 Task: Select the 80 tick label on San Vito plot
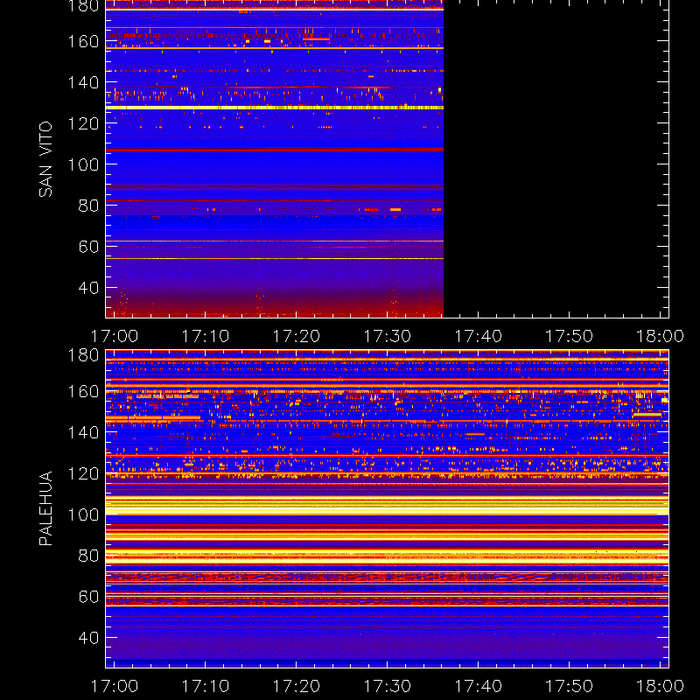click(x=88, y=206)
